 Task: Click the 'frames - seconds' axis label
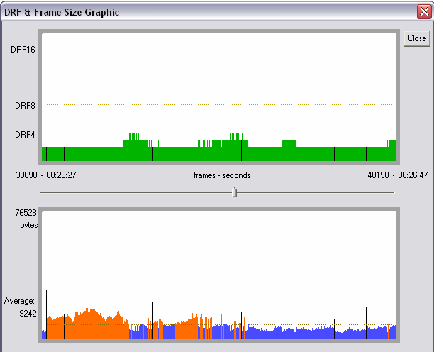222,175
